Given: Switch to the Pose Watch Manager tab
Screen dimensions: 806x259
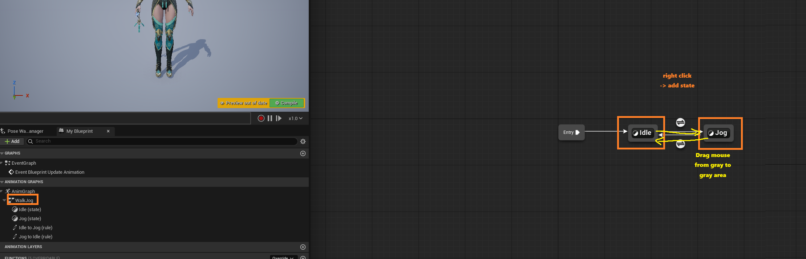Looking at the screenshot, I should click(x=25, y=131).
